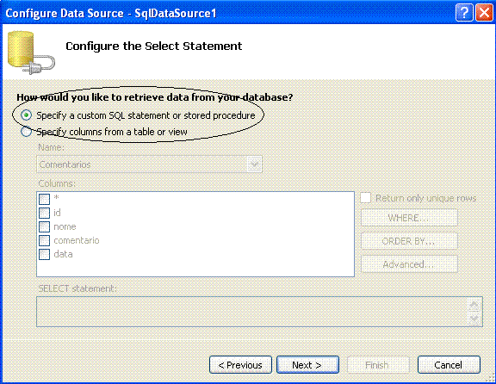Click SELECT statement scrollbar up arrow
The height and width of the screenshot is (384, 496).
(x=474, y=305)
